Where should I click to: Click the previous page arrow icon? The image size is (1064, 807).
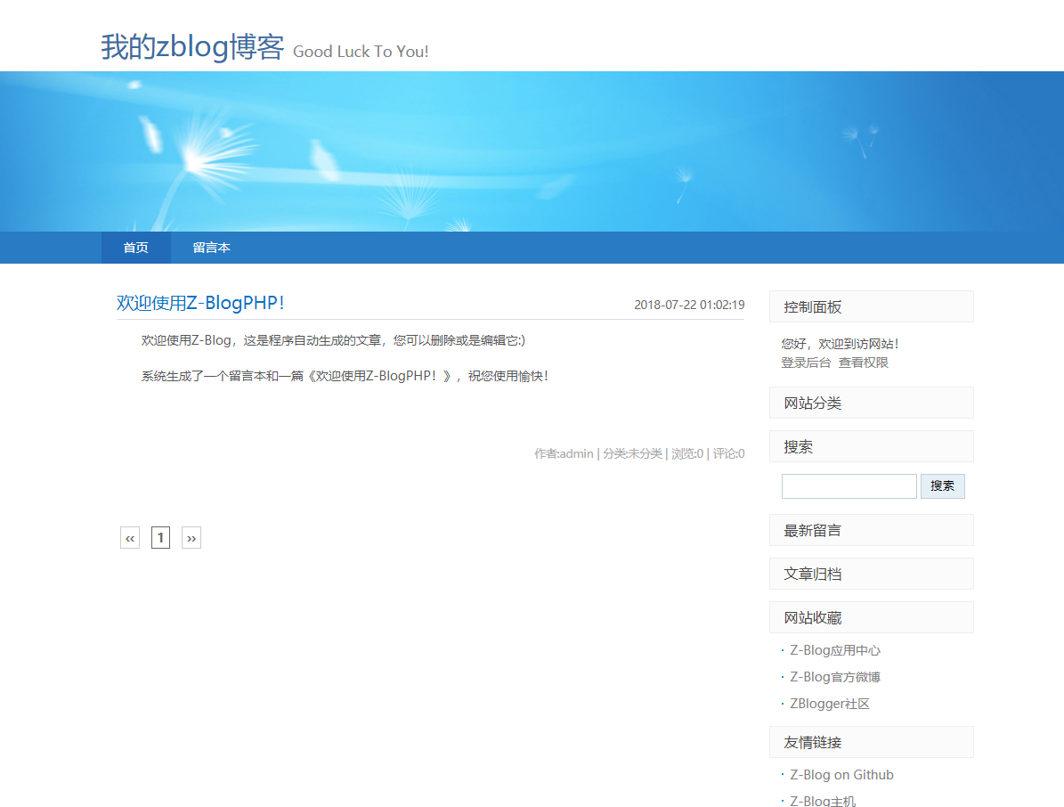coord(129,537)
